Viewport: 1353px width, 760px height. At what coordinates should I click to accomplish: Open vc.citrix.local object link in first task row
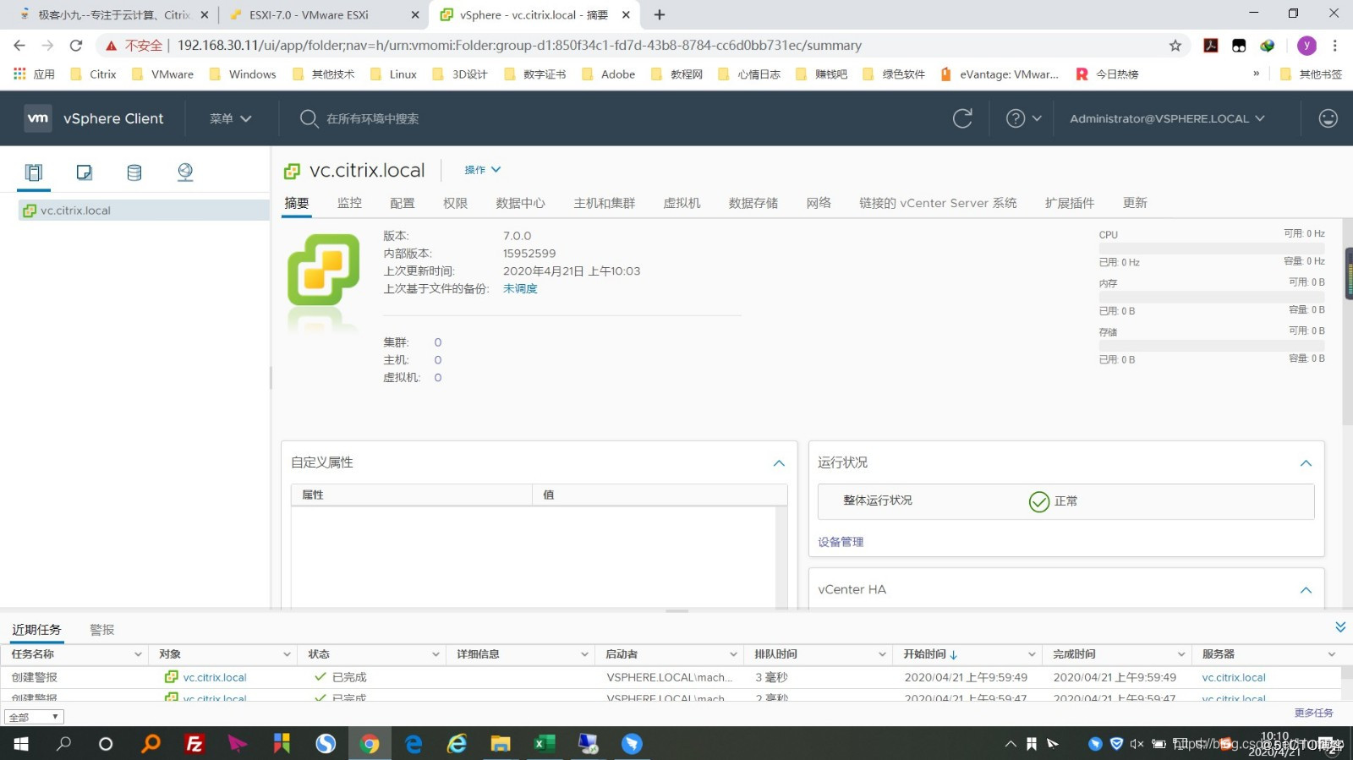pos(215,677)
